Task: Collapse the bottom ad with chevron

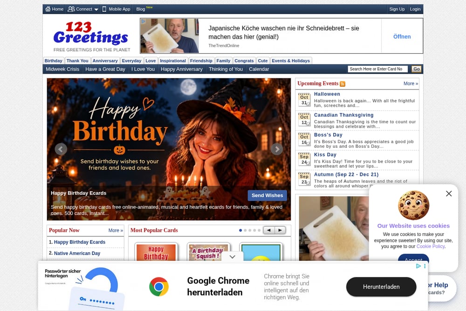Action: pyautogui.click(x=233, y=256)
